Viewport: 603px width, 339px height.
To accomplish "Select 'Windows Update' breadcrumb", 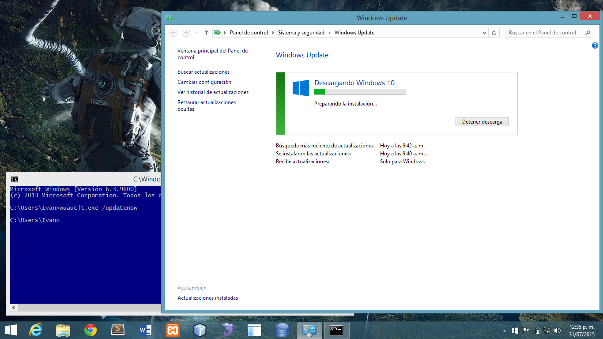I will [354, 33].
